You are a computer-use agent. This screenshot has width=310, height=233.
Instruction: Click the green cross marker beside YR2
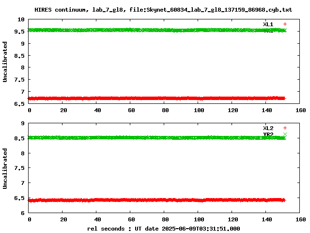click(x=285, y=134)
